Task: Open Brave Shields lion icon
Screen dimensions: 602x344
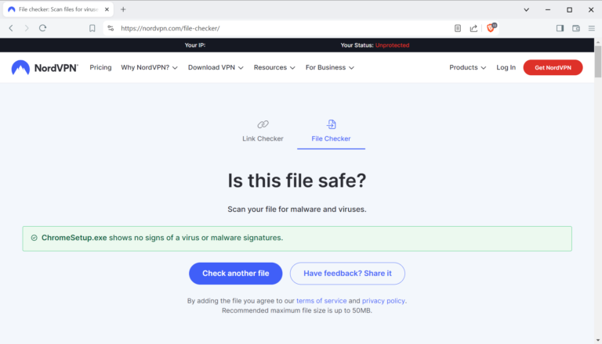Action: [x=491, y=27]
